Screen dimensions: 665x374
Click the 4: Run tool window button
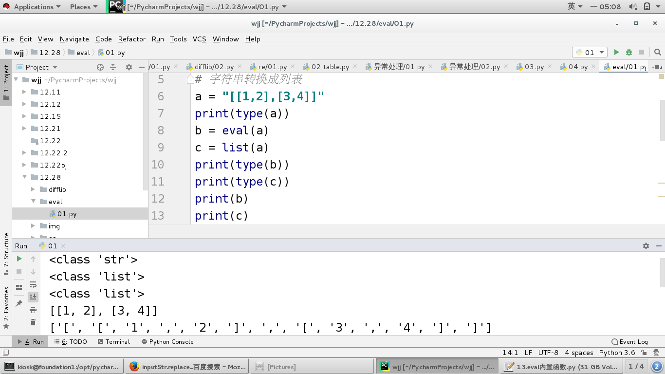[x=30, y=342]
